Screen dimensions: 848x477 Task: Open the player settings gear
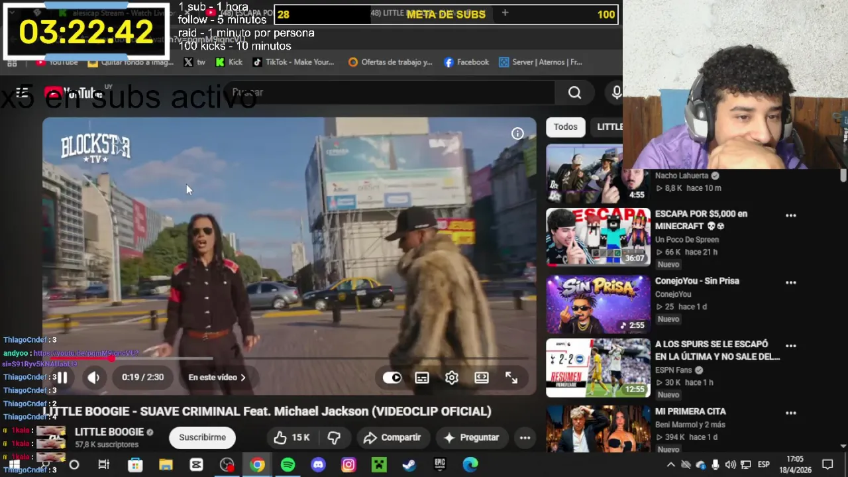coord(452,378)
